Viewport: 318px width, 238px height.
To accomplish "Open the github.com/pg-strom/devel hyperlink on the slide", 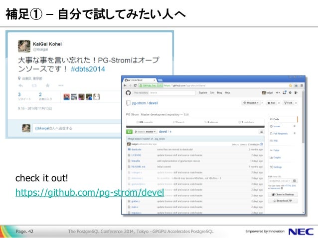I will click(x=90, y=192).
